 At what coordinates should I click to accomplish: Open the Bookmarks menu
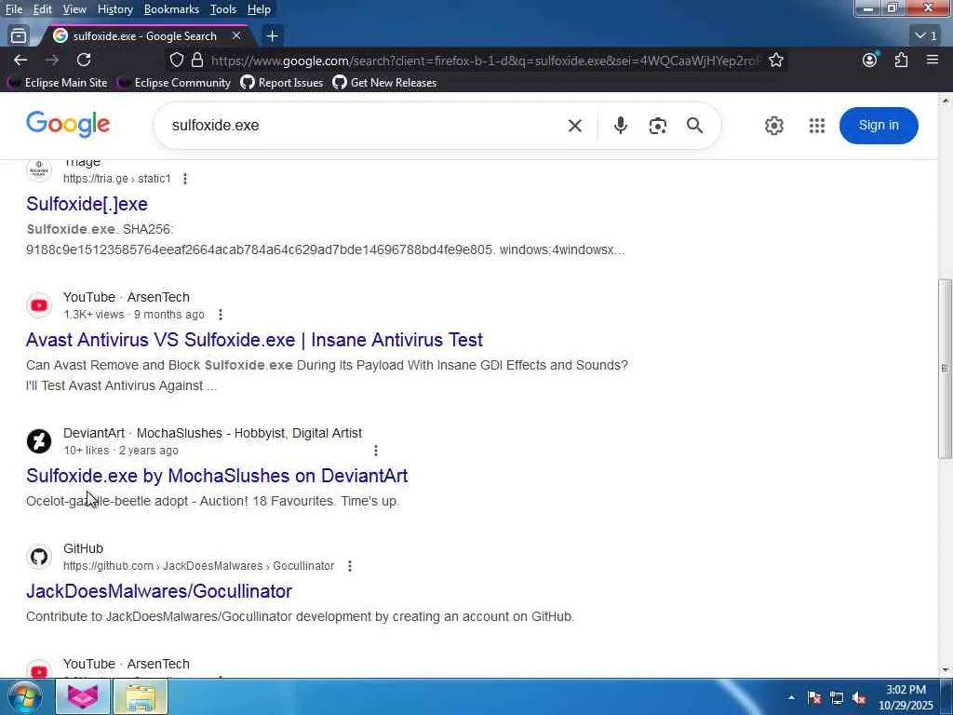point(171,9)
